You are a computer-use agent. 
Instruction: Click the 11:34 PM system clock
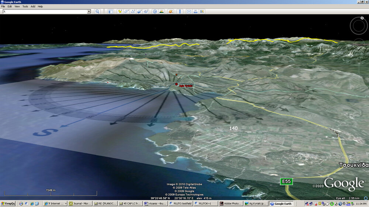[x=361, y=204]
